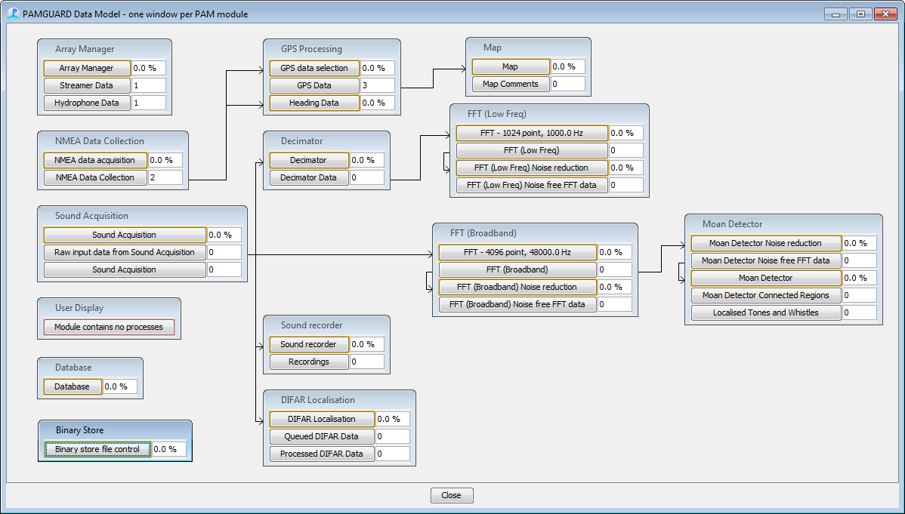
Task: Click Sound Acquisition button beside 0.0 % value
Action: tap(124, 235)
